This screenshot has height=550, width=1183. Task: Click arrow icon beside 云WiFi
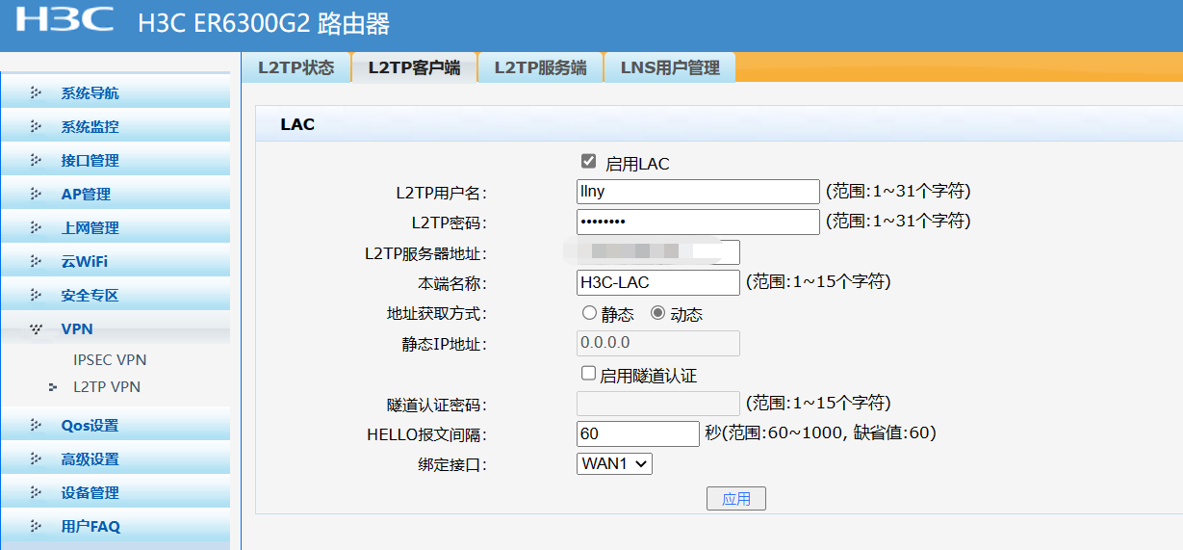pyautogui.click(x=37, y=262)
